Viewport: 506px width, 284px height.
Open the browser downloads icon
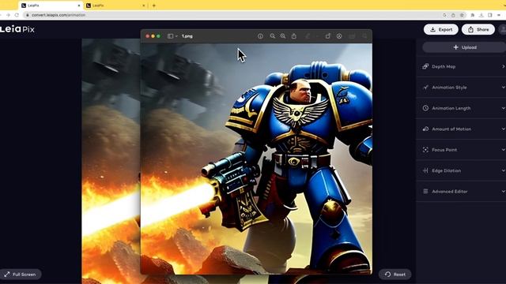tap(481, 15)
